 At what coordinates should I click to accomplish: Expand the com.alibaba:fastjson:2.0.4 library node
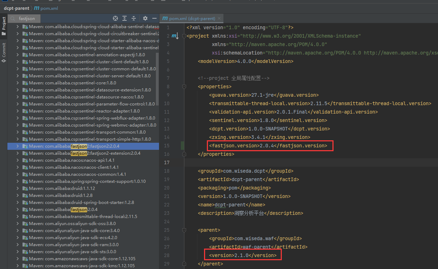[18, 210]
